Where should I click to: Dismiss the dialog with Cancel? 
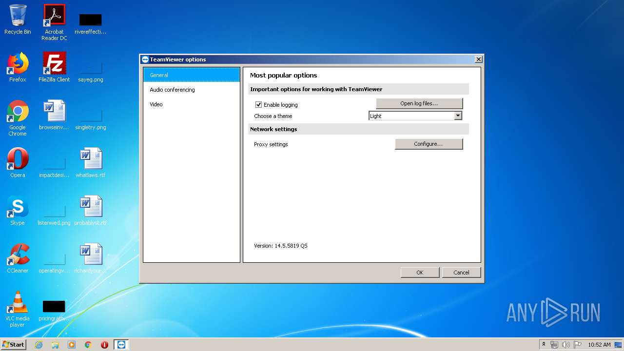(461, 273)
